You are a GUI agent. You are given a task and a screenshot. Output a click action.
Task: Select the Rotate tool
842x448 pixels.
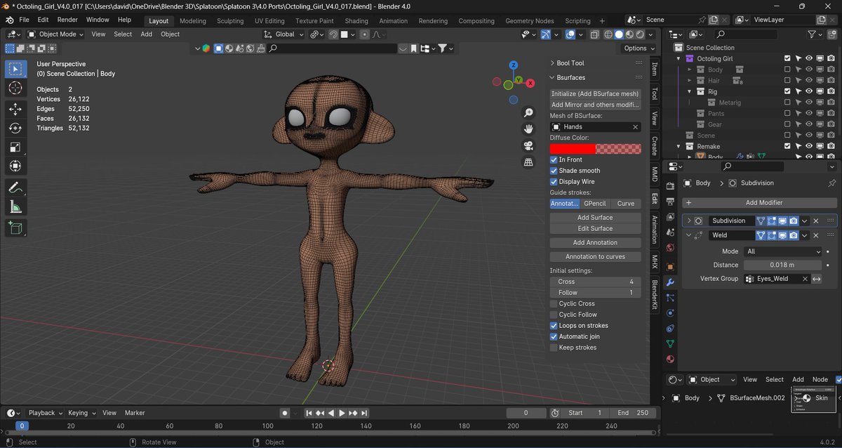point(15,128)
